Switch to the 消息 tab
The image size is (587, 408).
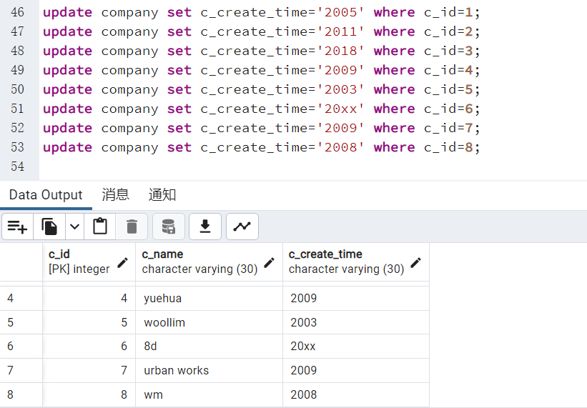point(116,195)
